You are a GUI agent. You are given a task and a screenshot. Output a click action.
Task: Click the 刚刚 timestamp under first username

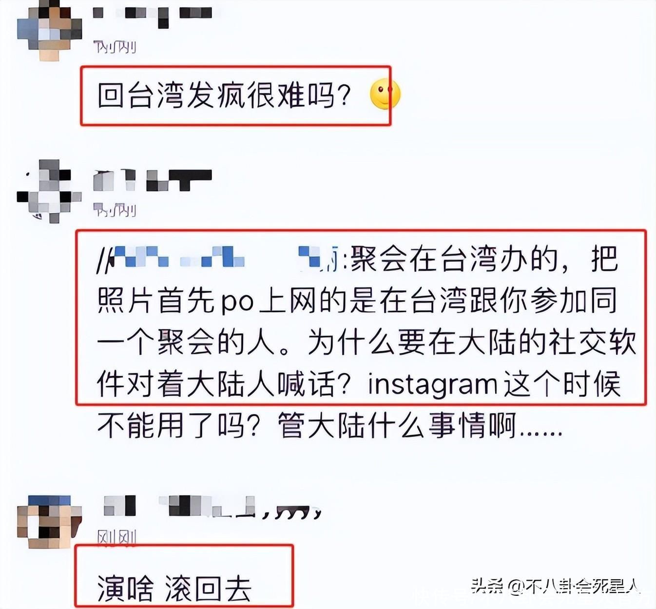click(115, 47)
